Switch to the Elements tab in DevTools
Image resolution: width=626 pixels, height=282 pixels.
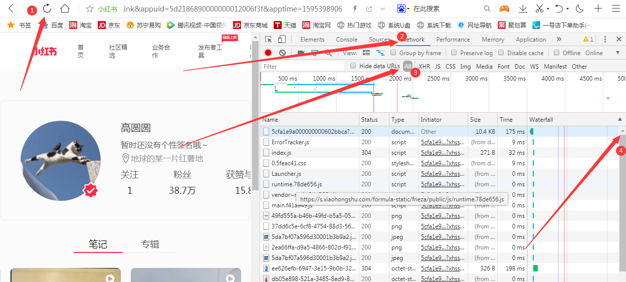pyautogui.click(x=312, y=39)
